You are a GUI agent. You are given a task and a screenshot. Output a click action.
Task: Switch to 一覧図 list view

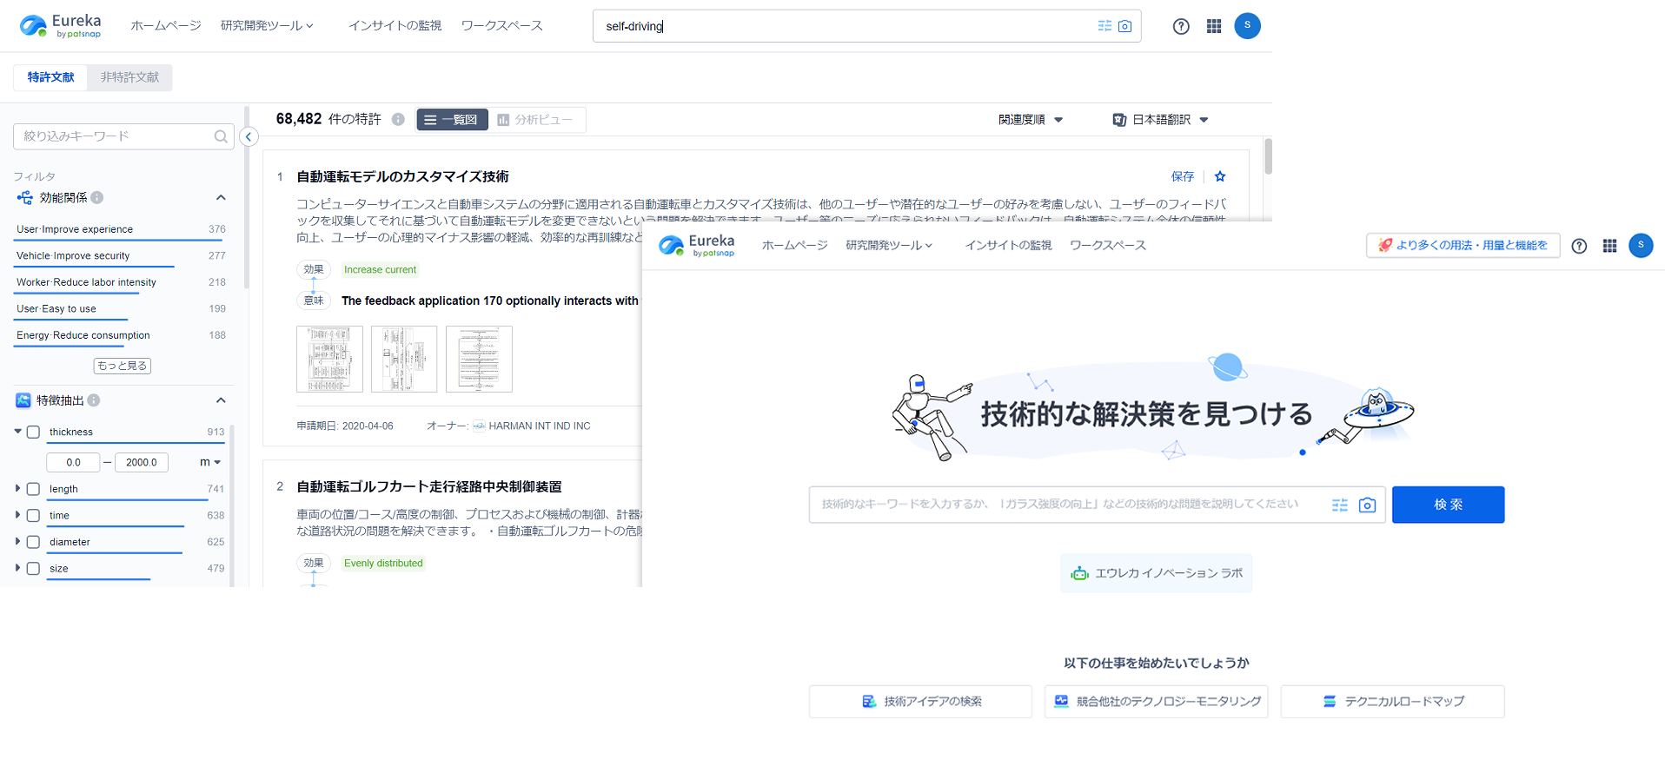(452, 120)
